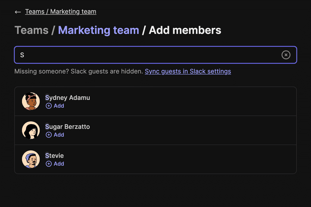Open the Teams / Marketing team breadcrumb link
Screen dimensions: 311x207
click(x=61, y=12)
